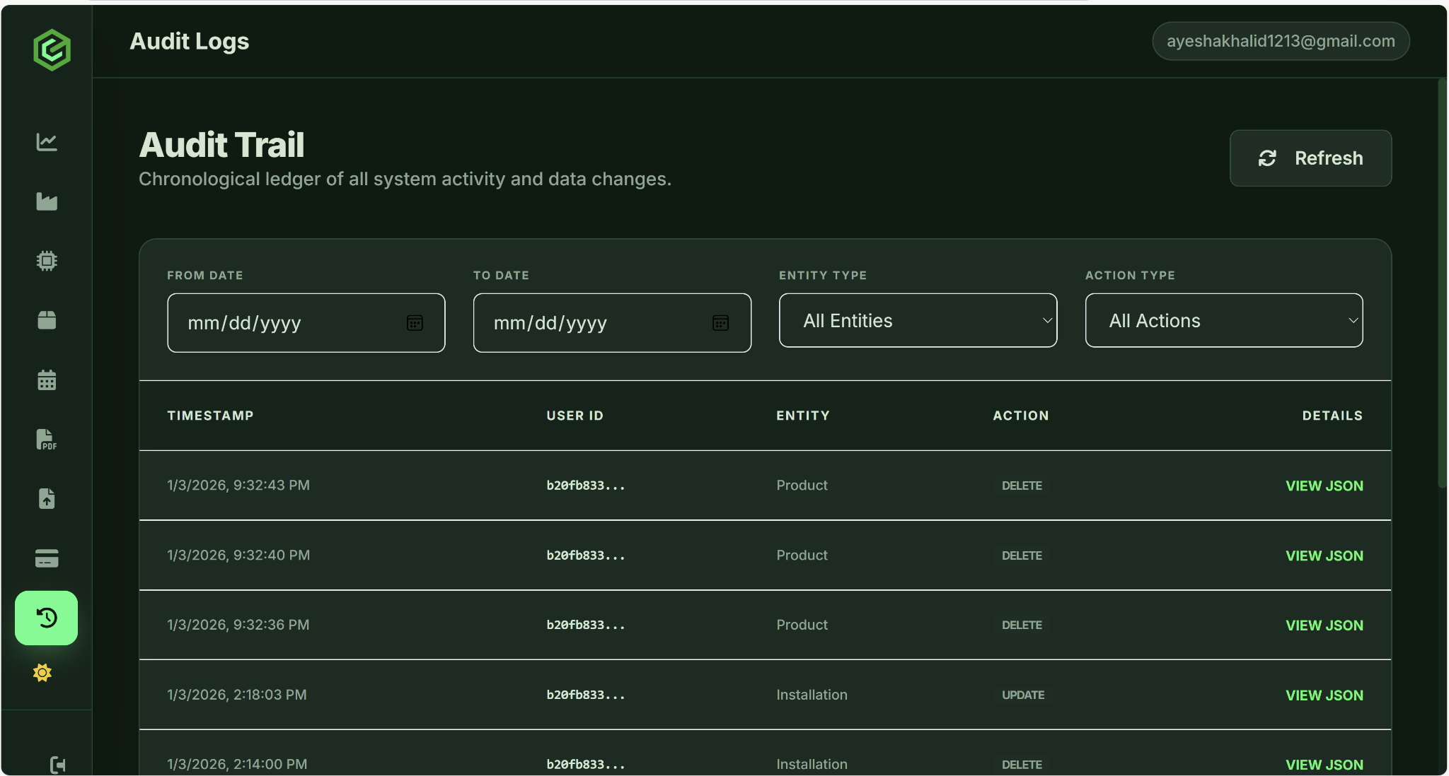
Task: View JSON for the 9:32:43 PM entry
Action: 1324,486
